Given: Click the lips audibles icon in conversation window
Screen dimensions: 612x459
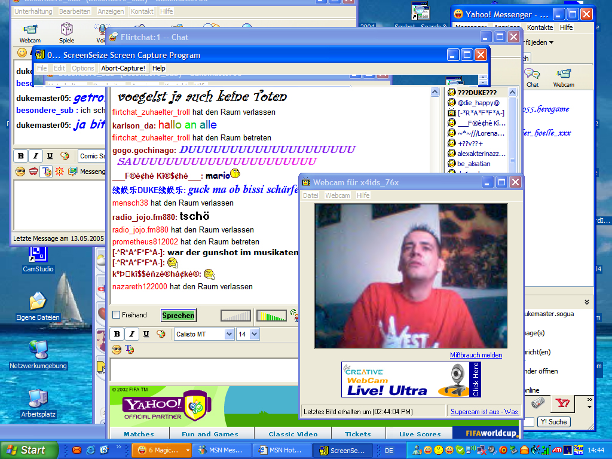Looking at the screenshot, I should click(33, 172).
